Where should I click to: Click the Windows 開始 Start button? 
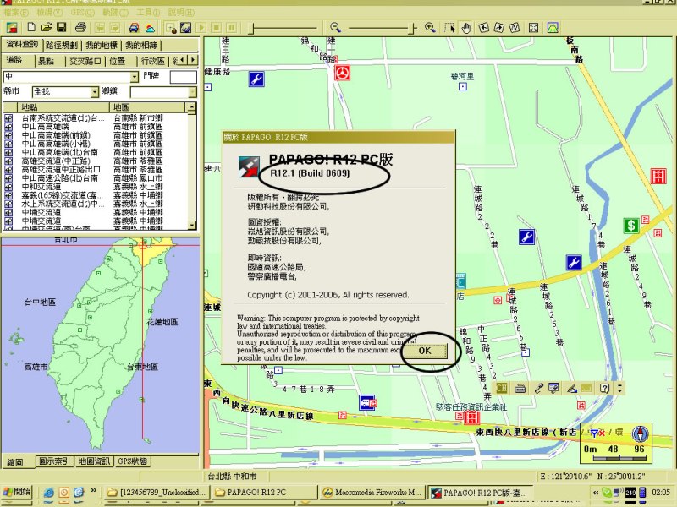pyautogui.click(x=17, y=492)
